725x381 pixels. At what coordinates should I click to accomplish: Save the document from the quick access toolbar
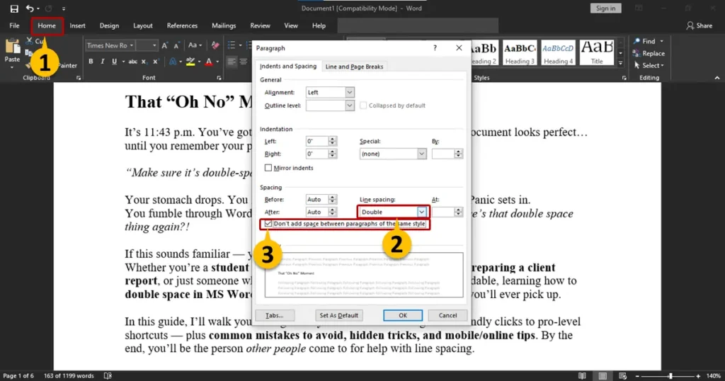coord(14,8)
